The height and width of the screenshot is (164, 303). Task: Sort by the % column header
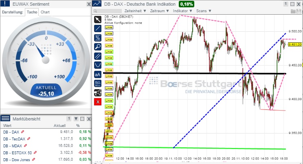coord(78,126)
